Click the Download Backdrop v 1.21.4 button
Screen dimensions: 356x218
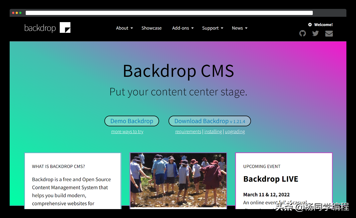(210, 121)
